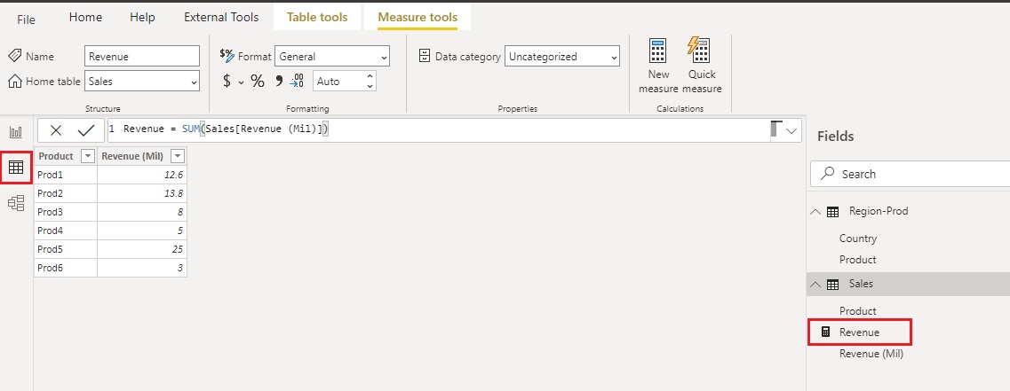Switch to the Data view icon
The width and height of the screenshot is (1010, 391).
[x=16, y=168]
